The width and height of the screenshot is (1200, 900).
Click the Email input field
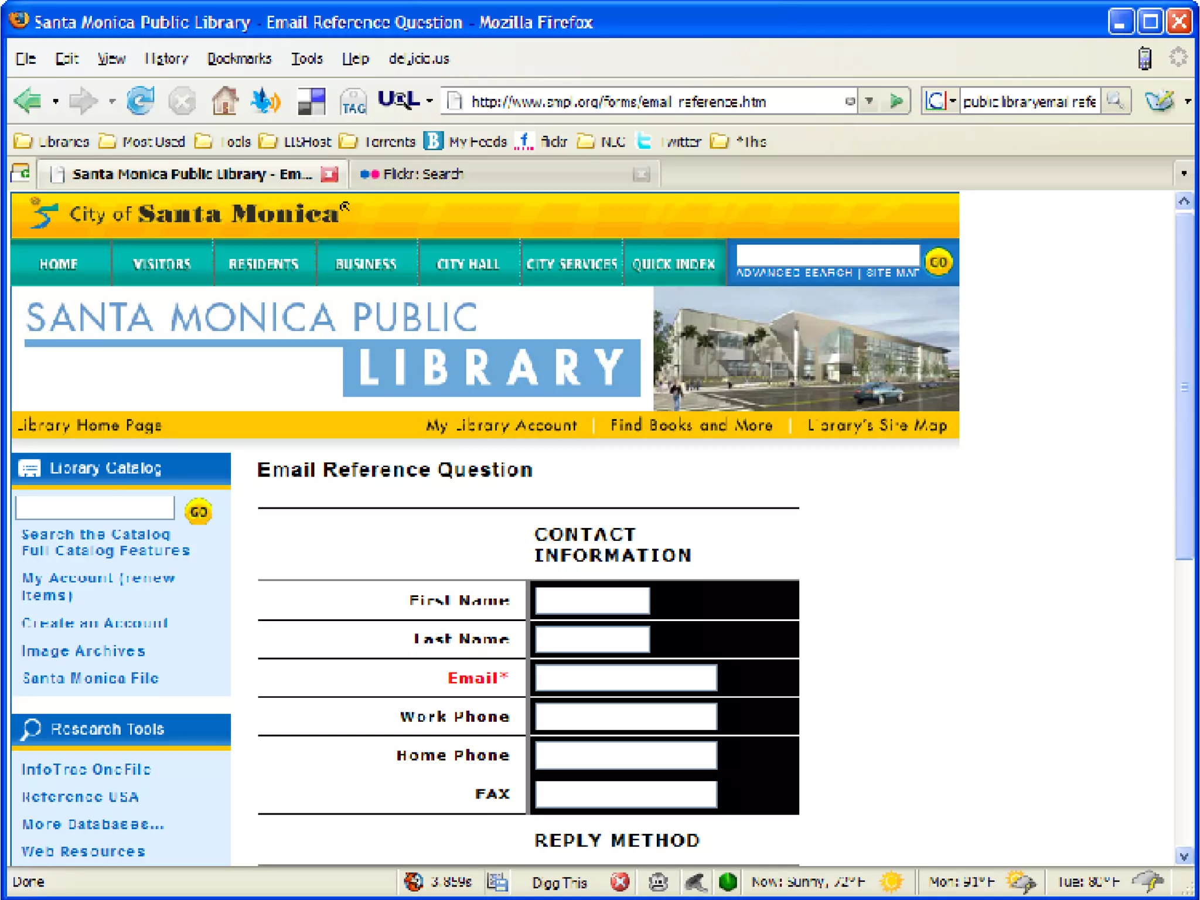point(625,678)
